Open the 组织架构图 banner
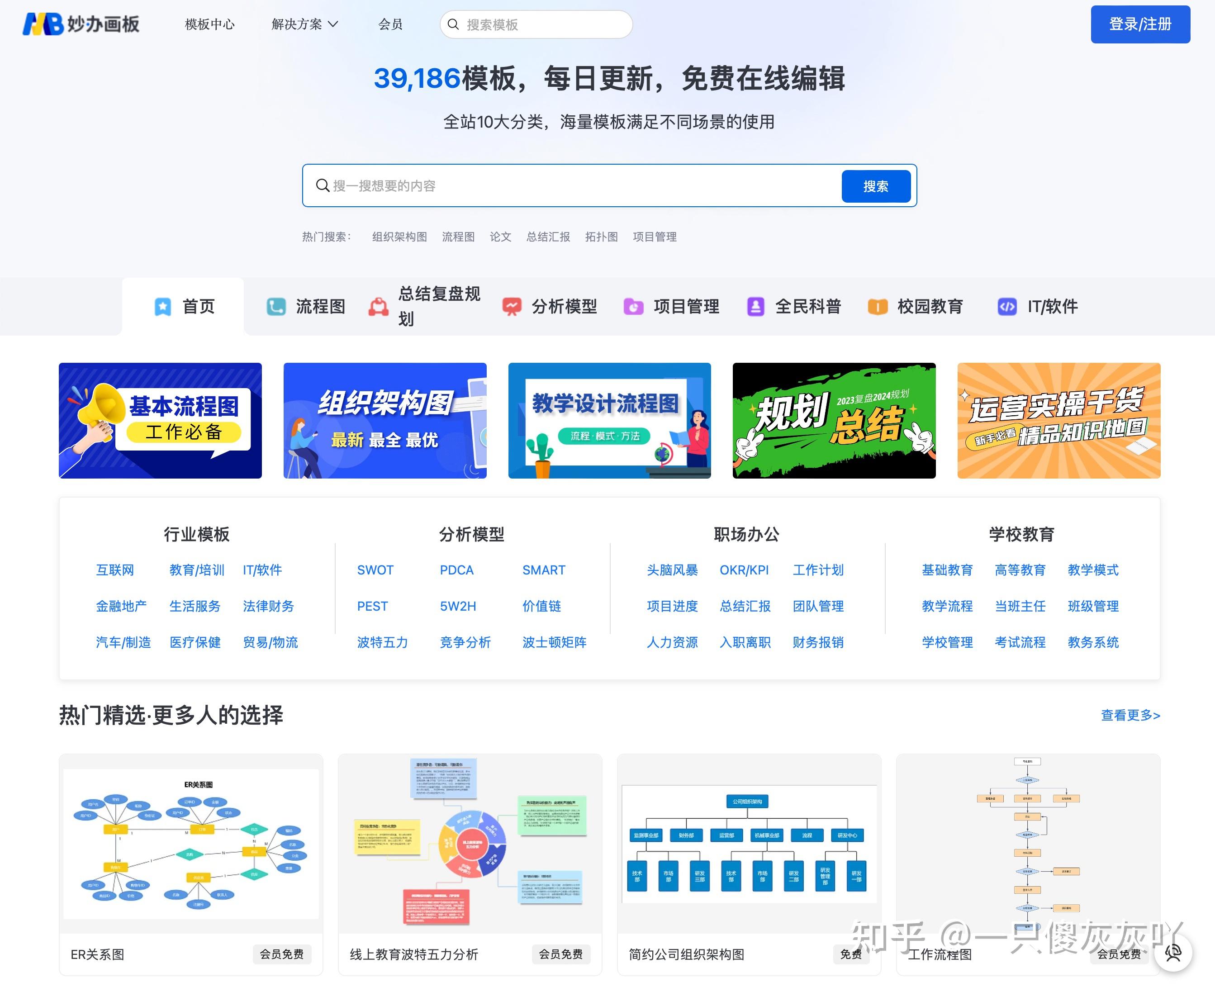1215x987 pixels. [x=385, y=421]
